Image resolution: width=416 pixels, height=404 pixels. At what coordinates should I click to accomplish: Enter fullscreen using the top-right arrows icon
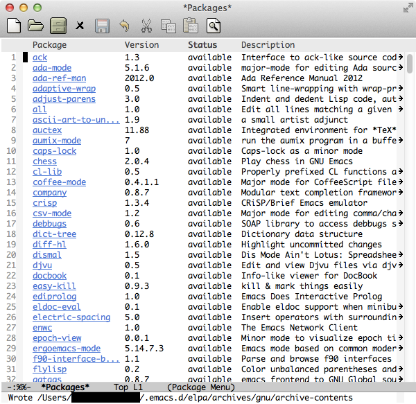click(x=408, y=8)
